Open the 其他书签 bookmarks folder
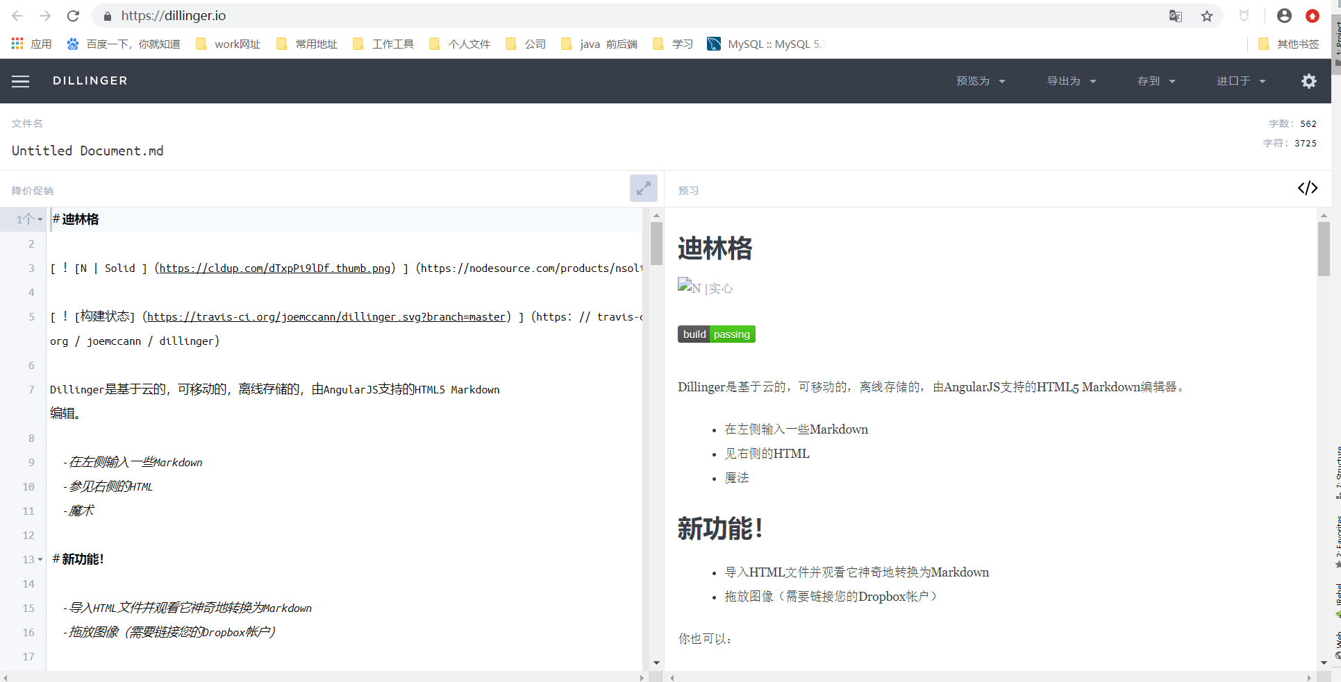This screenshot has height=682, width=1341. [x=1288, y=44]
